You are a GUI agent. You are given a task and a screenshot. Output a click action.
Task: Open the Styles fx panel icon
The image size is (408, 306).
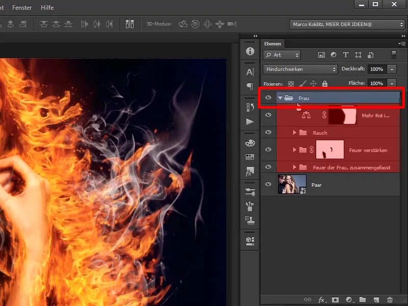point(250,171)
